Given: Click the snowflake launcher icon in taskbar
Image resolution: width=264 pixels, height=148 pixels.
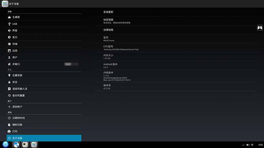Looking at the screenshot, I should click(5, 144).
